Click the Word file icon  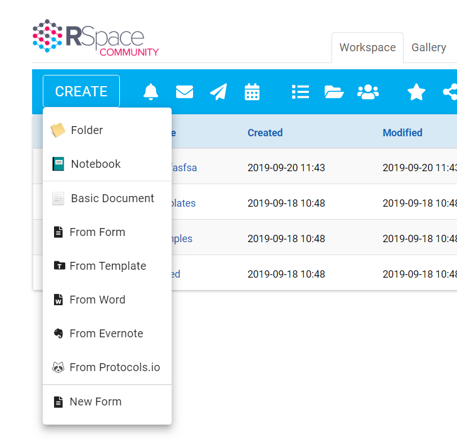[59, 300]
